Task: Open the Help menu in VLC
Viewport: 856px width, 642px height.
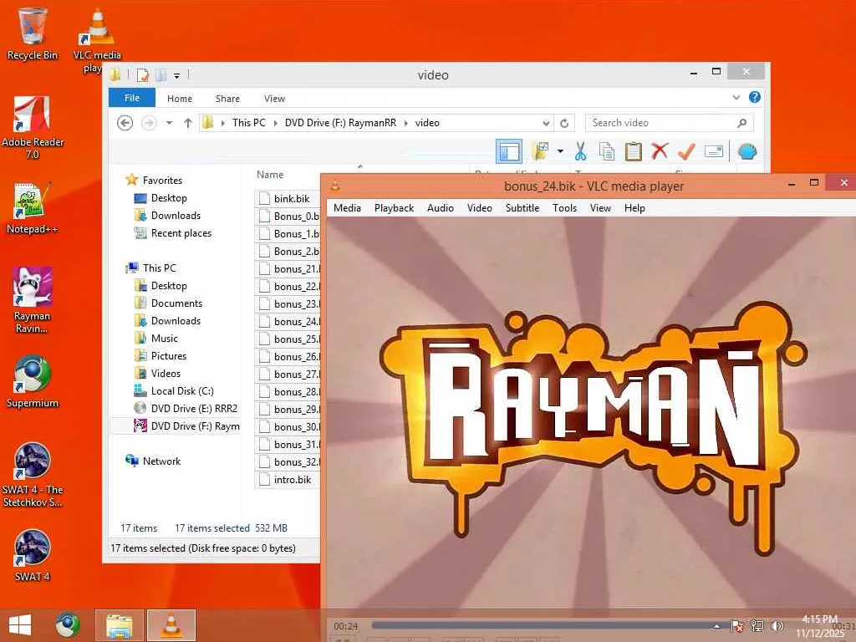Action: point(635,208)
